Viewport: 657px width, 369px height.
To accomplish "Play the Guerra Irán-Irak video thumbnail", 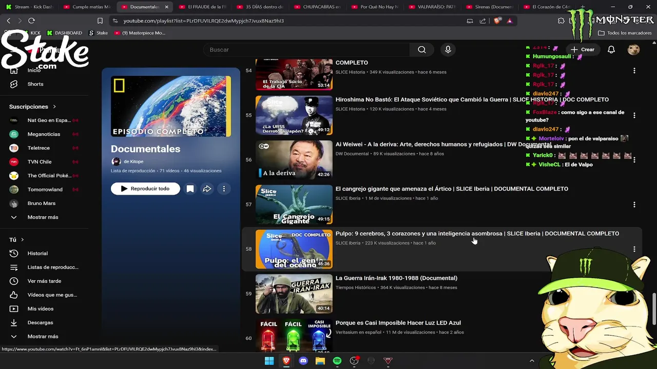I will [294, 294].
